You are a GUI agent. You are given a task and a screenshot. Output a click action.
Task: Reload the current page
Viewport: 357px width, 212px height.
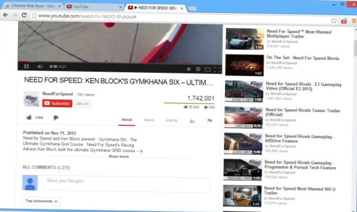24,15
